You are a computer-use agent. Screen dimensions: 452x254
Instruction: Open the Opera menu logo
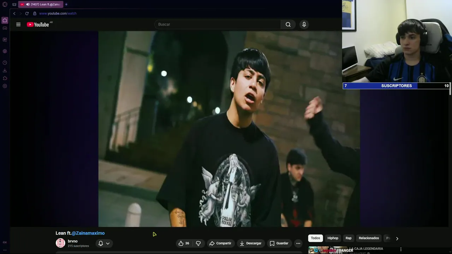pyautogui.click(x=5, y=5)
